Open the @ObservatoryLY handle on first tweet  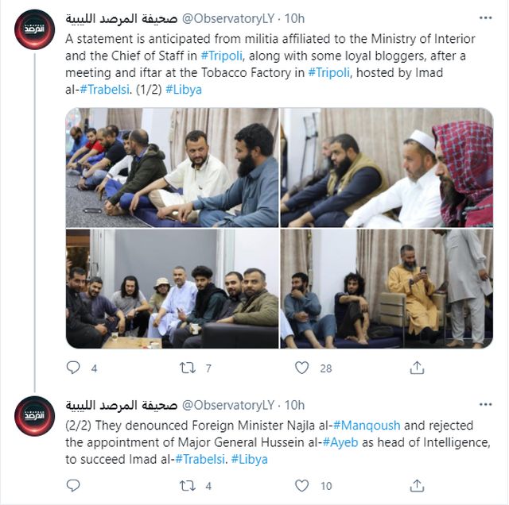228,18
